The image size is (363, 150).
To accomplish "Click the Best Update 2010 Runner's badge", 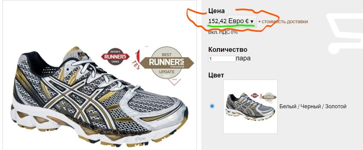I will [x=167, y=63].
